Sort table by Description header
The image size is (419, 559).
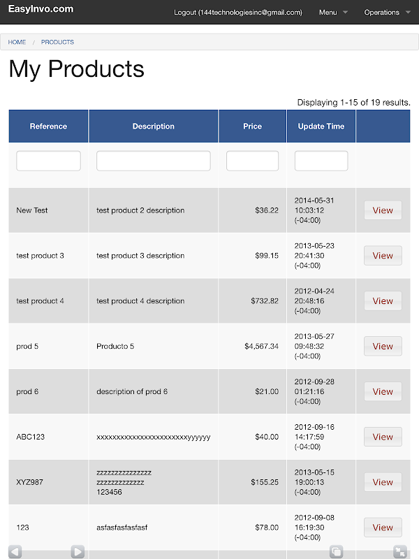pyautogui.click(x=153, y=126)
